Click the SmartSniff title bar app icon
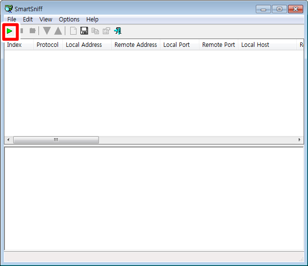The width and height of the screenshot is (308, 266). [x=9, y=9]
